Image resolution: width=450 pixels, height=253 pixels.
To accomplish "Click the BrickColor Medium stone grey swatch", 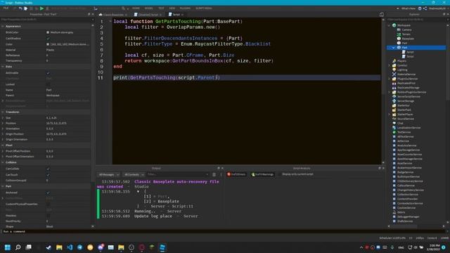I will pos(48,32).
